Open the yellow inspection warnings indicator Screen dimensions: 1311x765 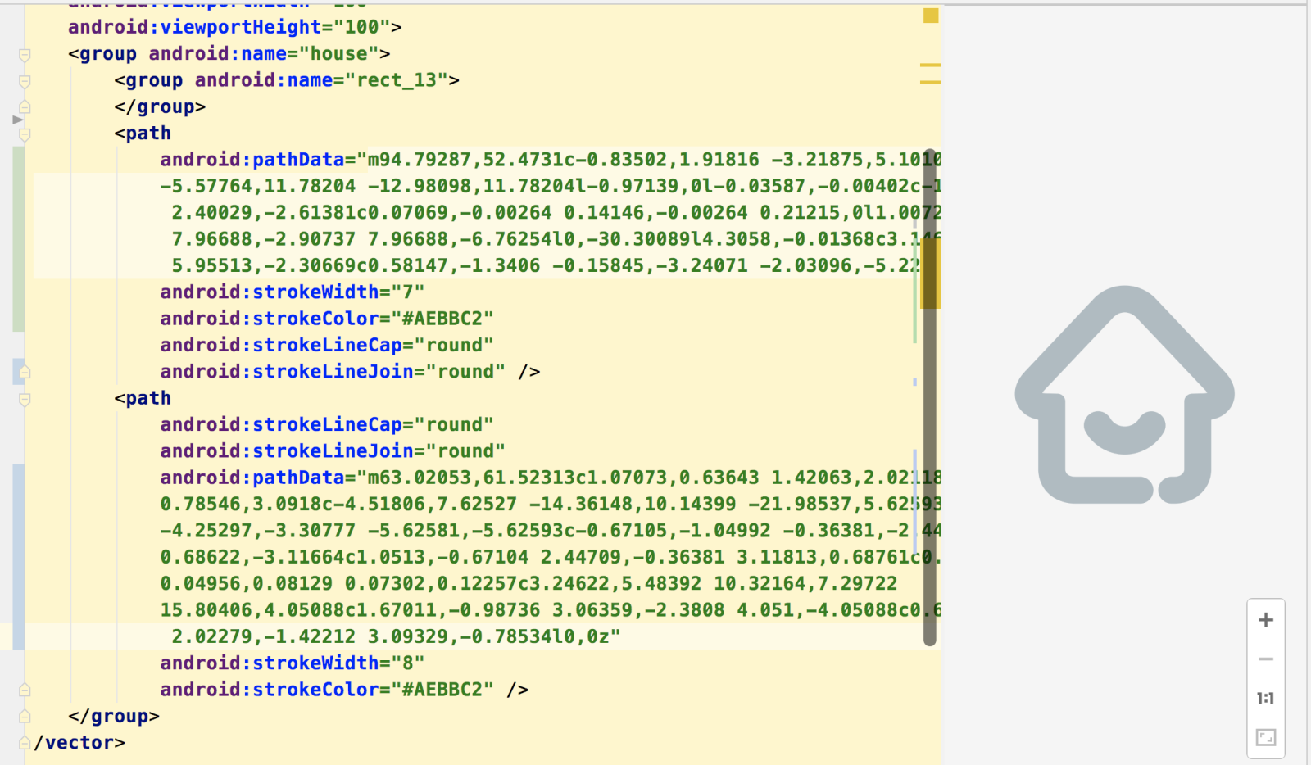point(931,16)
